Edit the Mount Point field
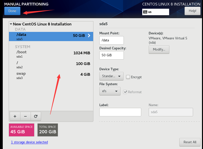 (x=112, y=40)
